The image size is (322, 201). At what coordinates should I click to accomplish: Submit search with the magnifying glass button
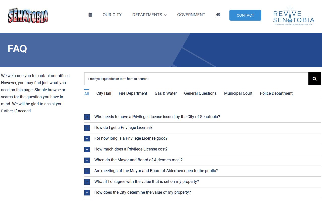pyautogui.click(x=314, y=79)
